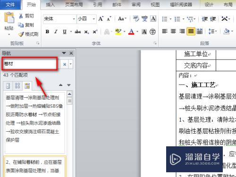Open the File (文件) tab
Image resolution: width=236 pixels, height=177 pixels.
(10, 5)
